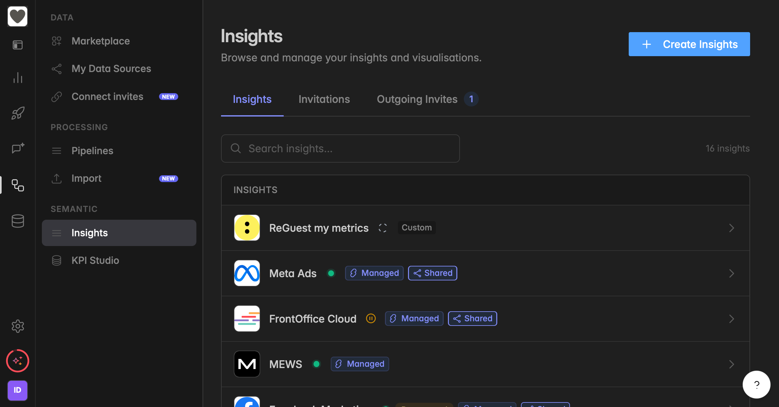
Task: Open the bar chart icon in the rail
Action: pos(18,78)
